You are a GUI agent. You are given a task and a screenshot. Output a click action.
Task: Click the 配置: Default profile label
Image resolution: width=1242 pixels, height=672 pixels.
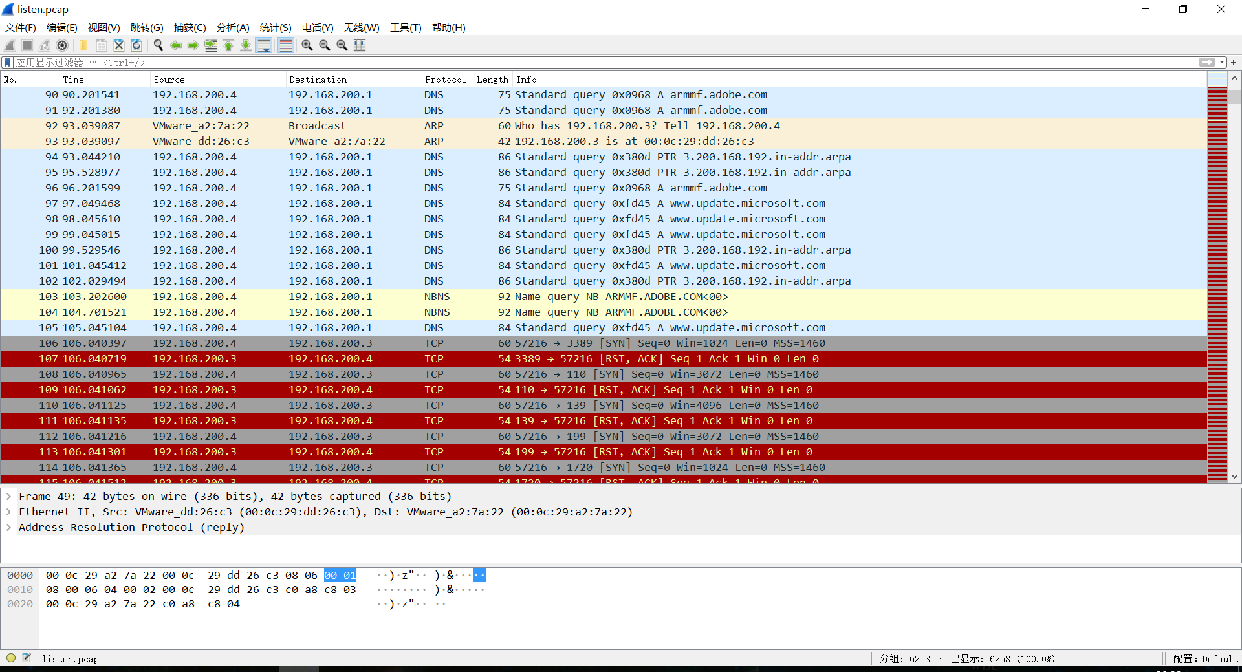click(x=1205, y=658)
